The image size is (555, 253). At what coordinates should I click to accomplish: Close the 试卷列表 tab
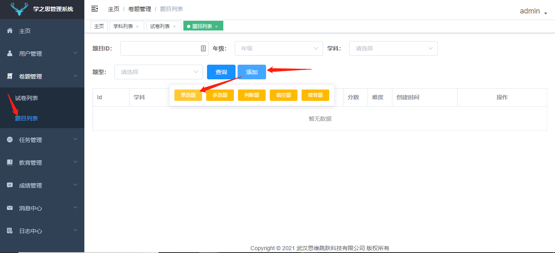(174, 26)
